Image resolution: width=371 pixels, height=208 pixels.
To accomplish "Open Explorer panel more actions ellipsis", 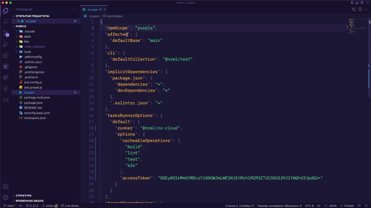I will click(75, 10).
